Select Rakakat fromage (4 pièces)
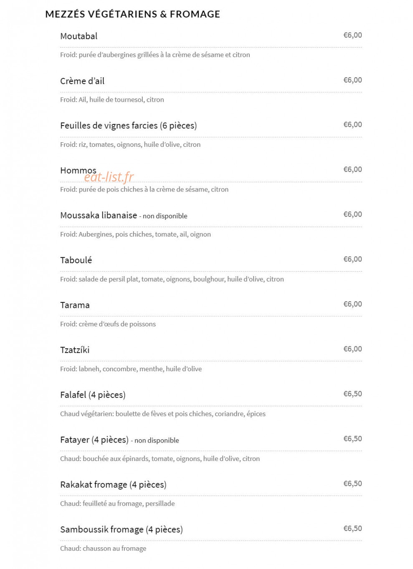The image size is (413, 569). coord(113,484)
